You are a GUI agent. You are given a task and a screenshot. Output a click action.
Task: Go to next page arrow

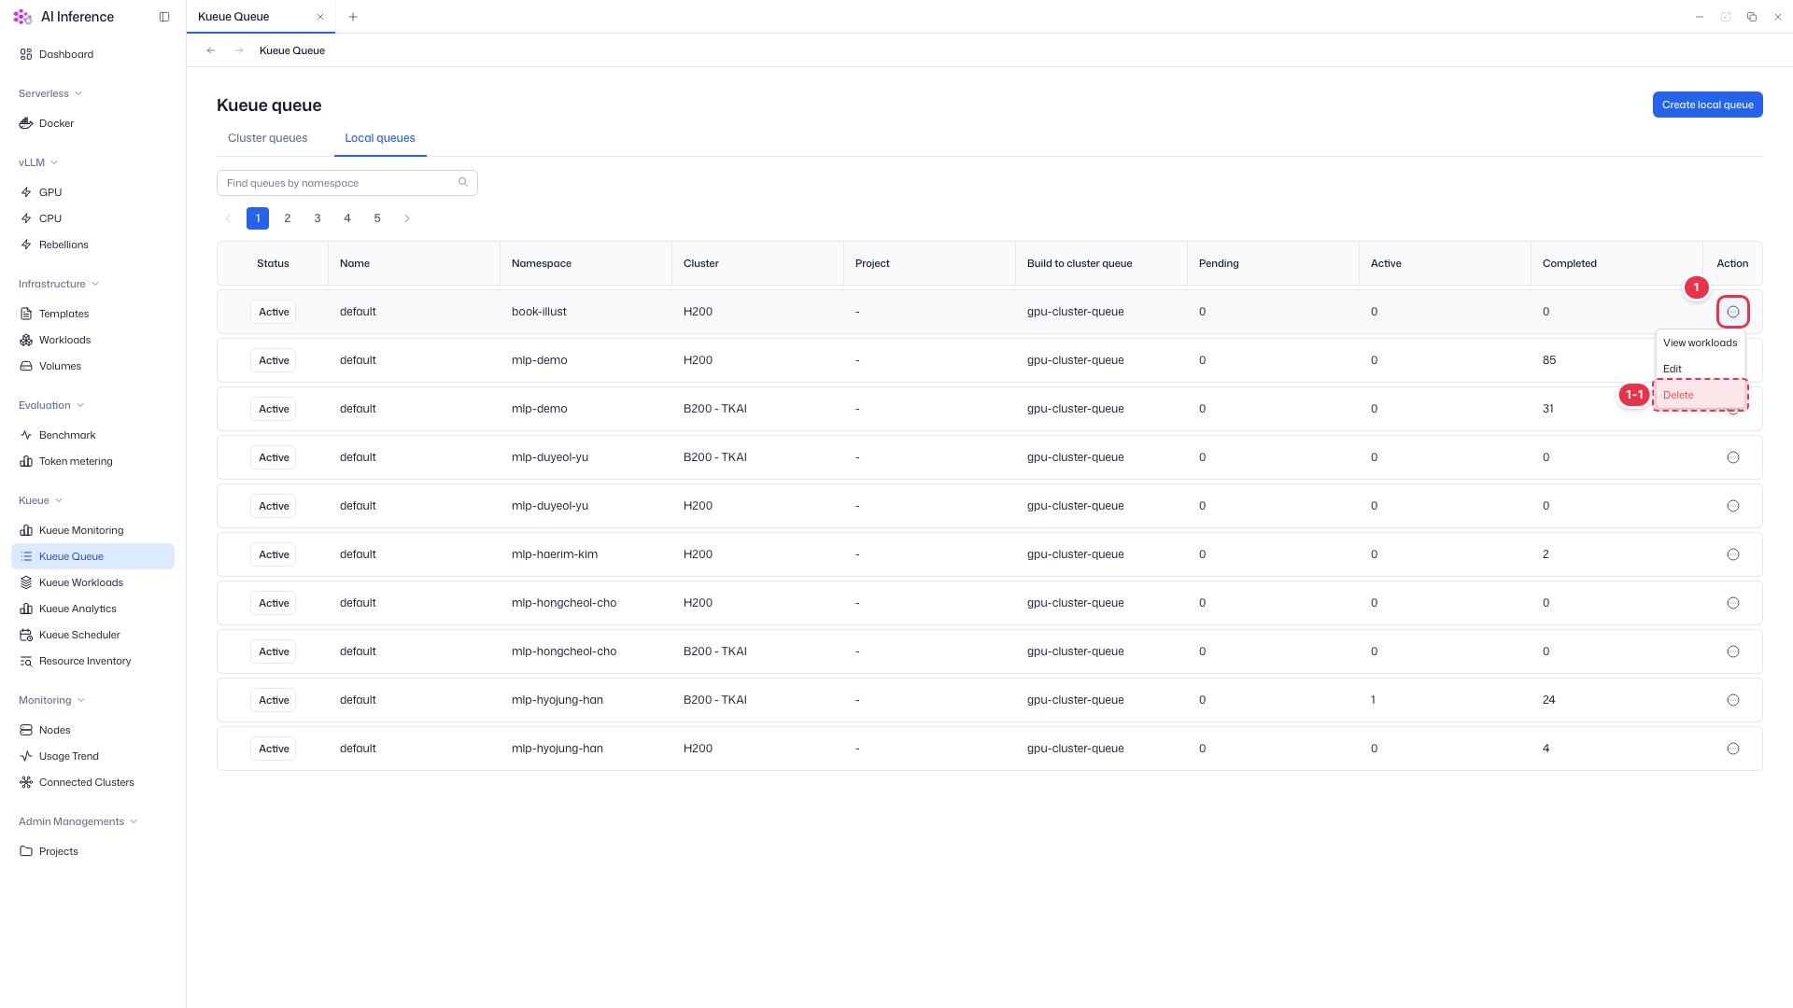point(407,218)
